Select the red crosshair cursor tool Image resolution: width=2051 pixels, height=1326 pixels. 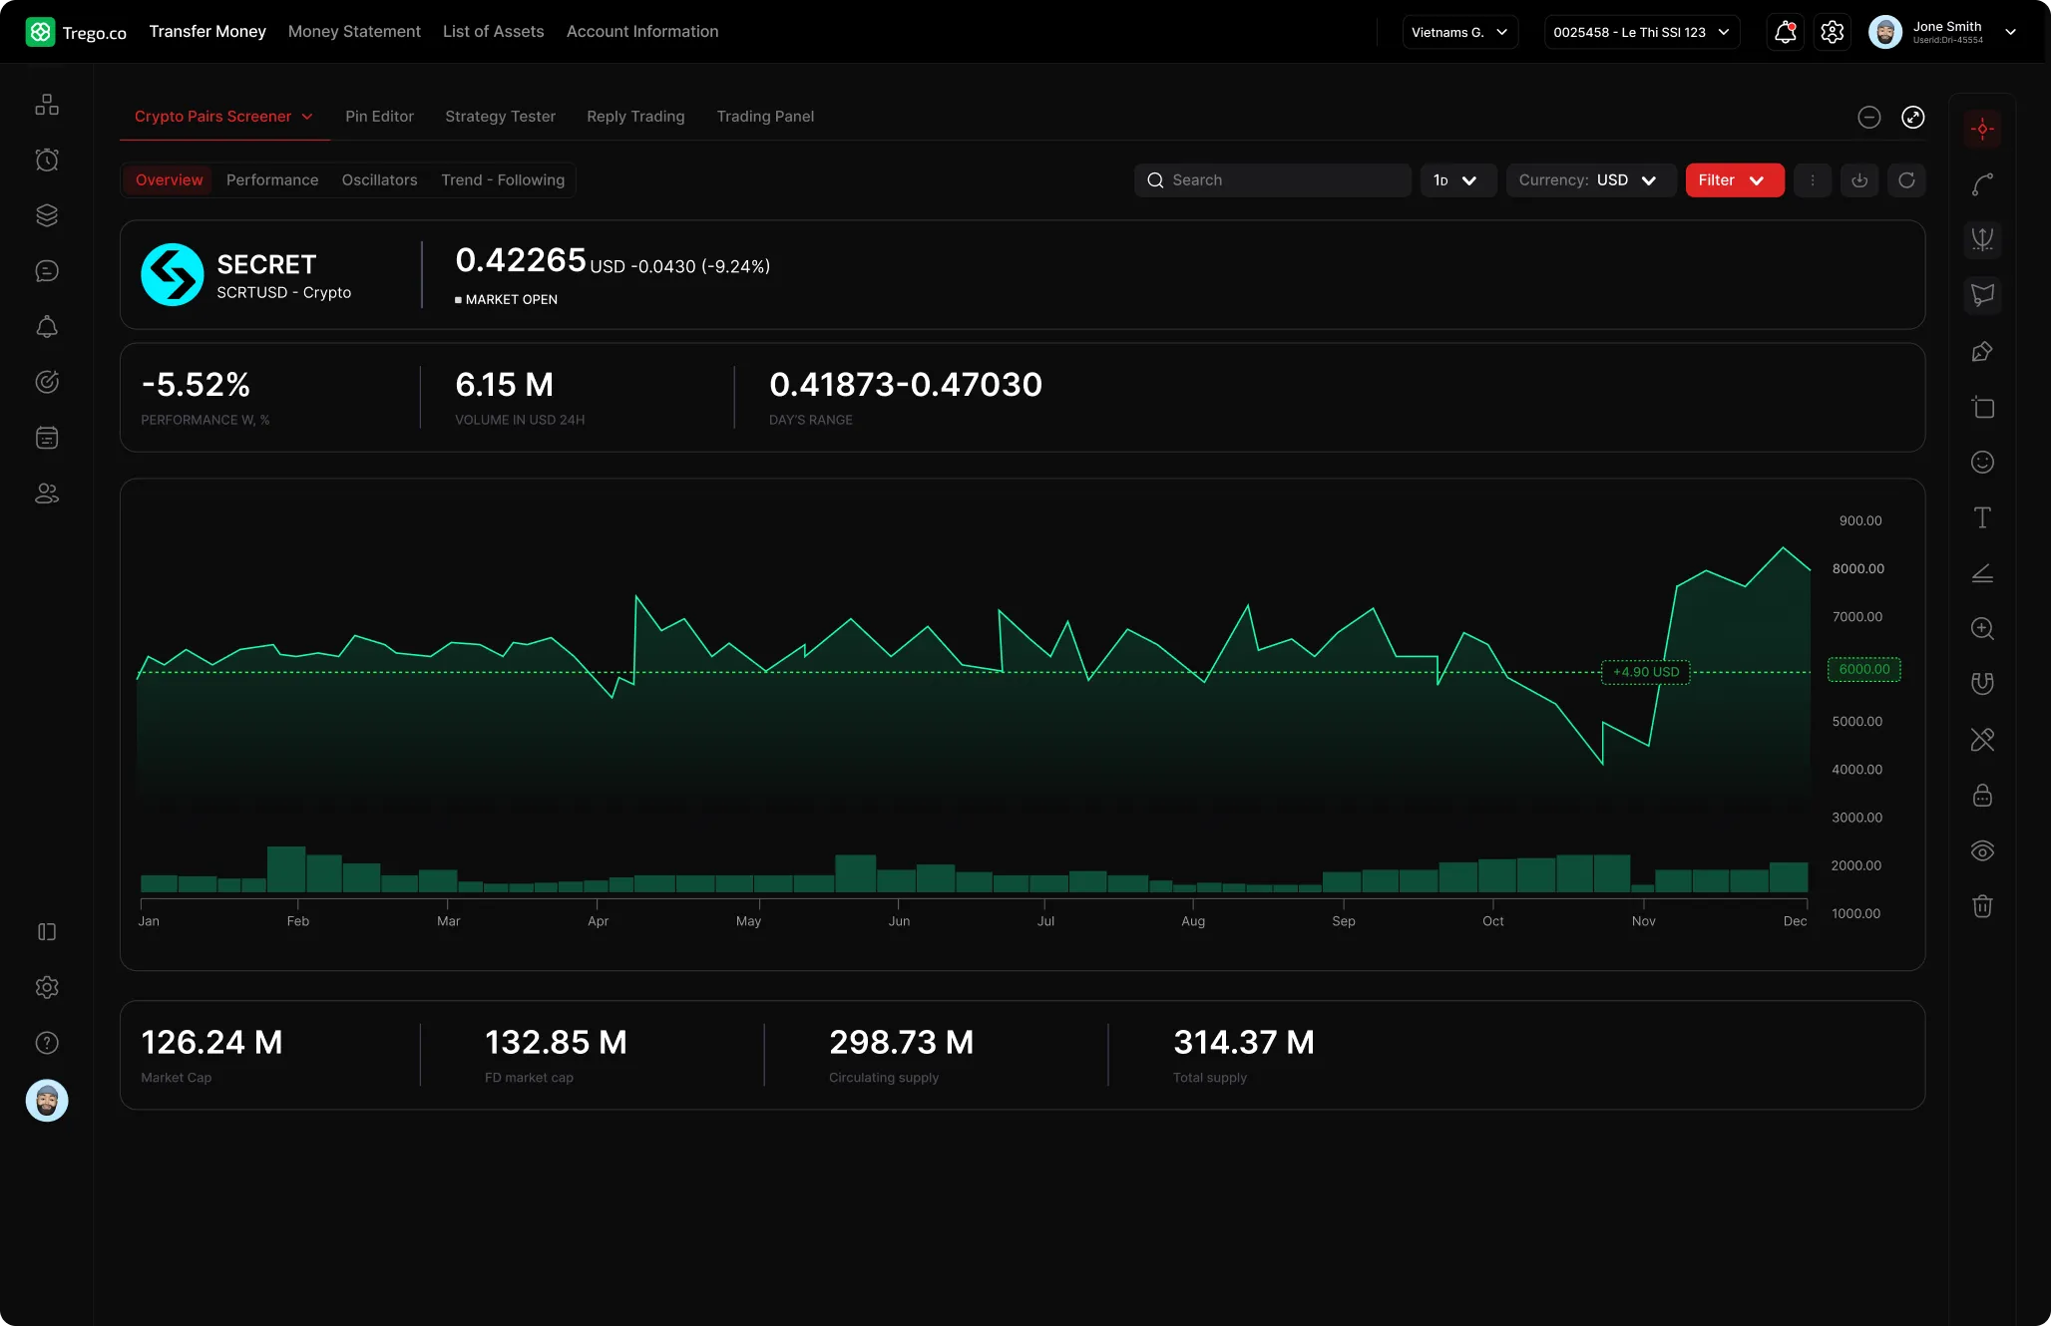1983,128
